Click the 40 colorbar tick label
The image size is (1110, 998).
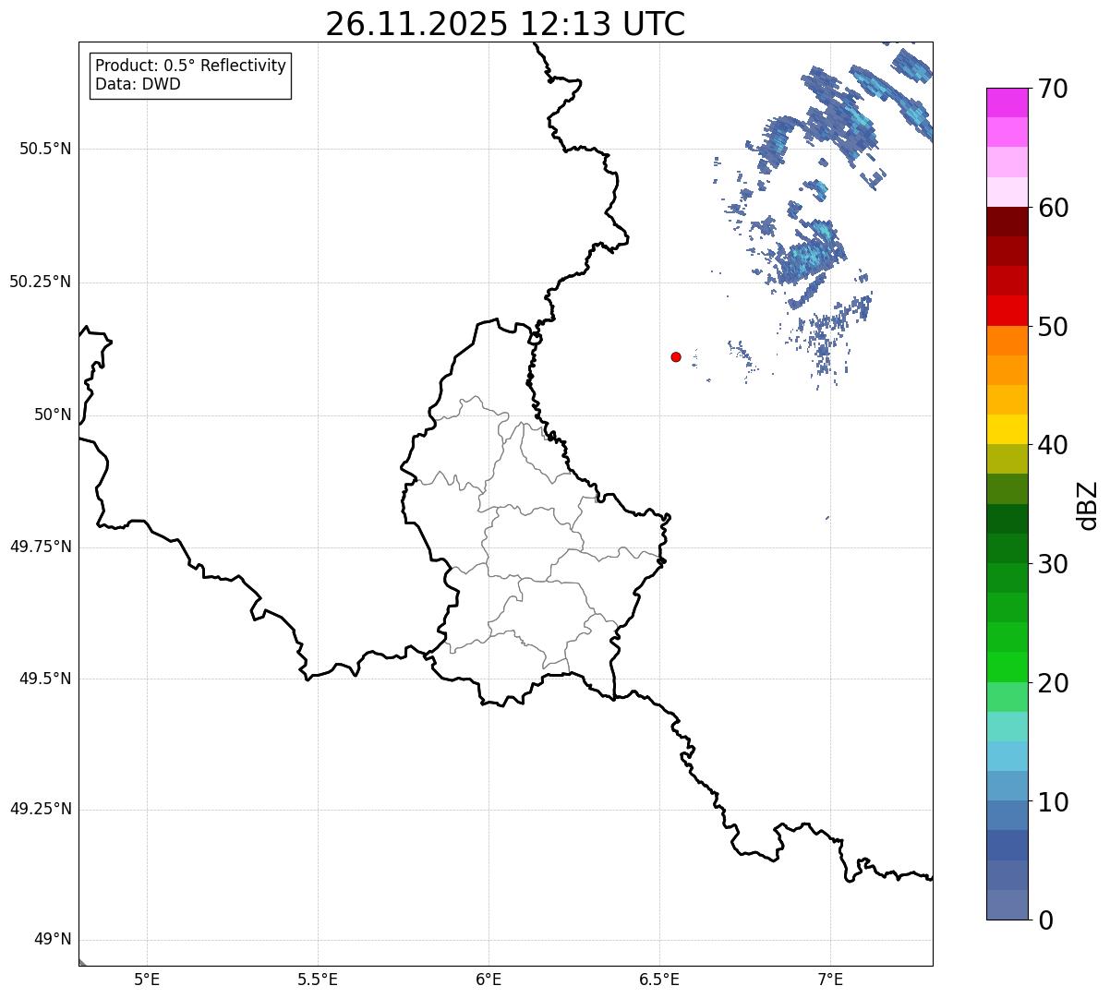1053,445
